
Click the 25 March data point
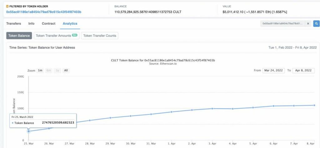29,131
